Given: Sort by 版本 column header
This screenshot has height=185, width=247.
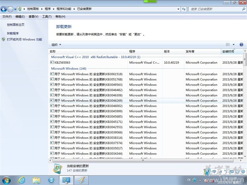Looking at the screenshot, I should pos(173,51).
